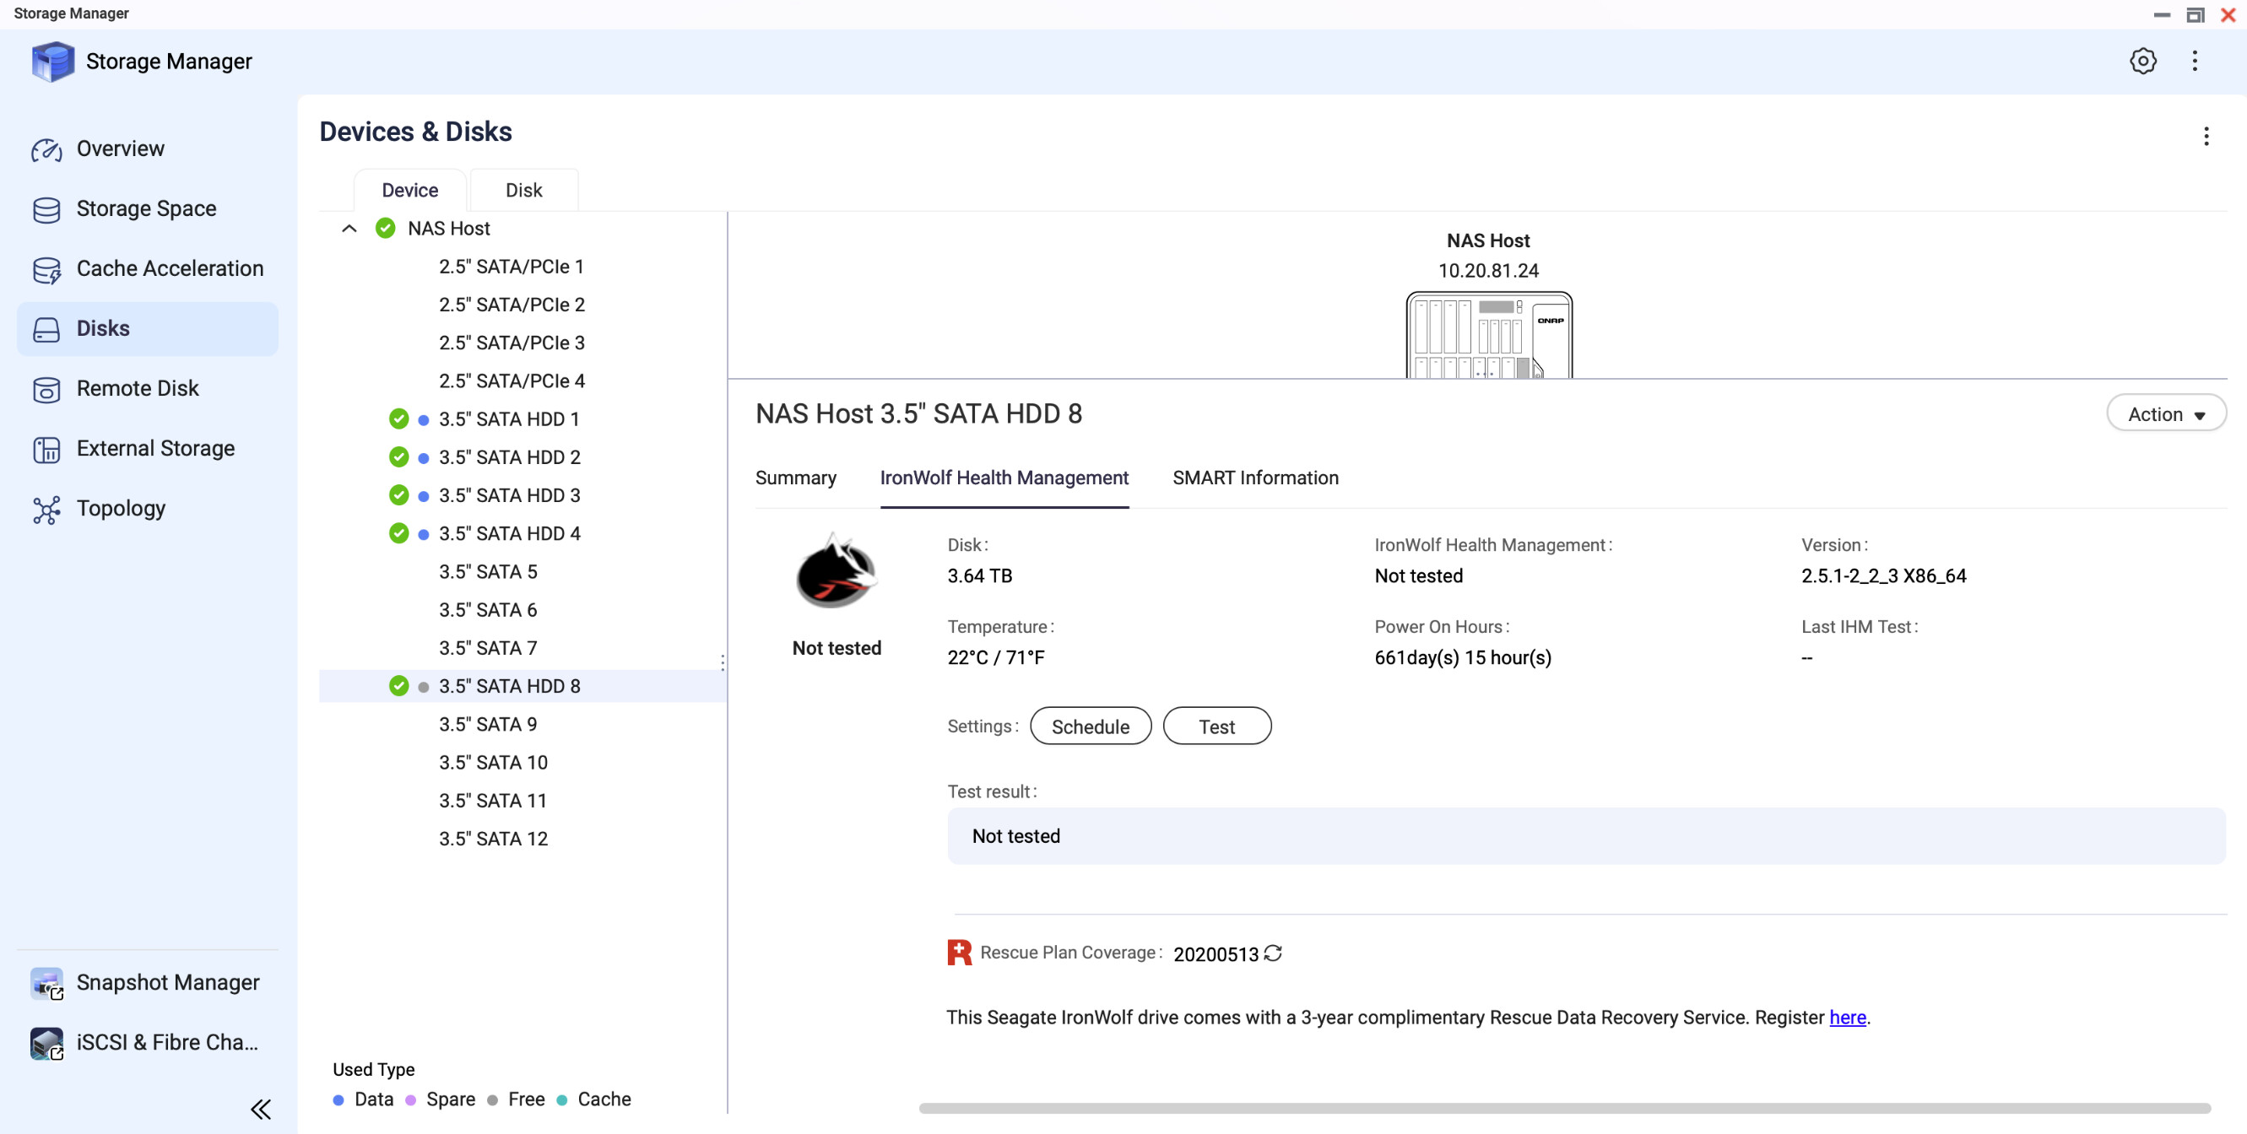Open iSCSI & Fibre Channel via its icon
This screenshot has width=2247, height=1134.
pos(46,1043)
